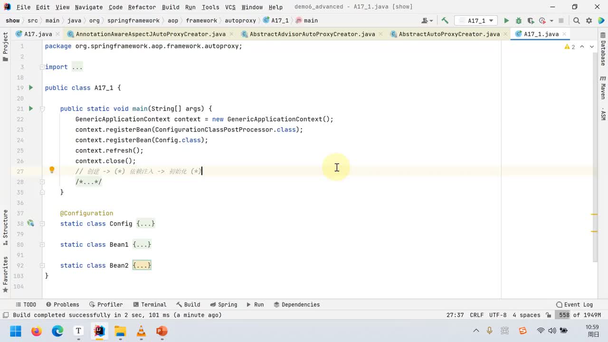The height and width of the screenshot is (342, 608).
Task: Open the VCS menu
Action: click(x=230, y=7)
